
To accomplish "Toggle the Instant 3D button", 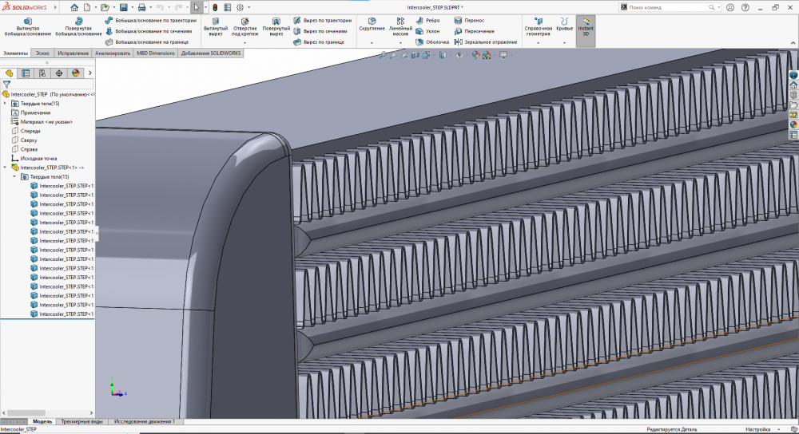I will pos(585,26).
